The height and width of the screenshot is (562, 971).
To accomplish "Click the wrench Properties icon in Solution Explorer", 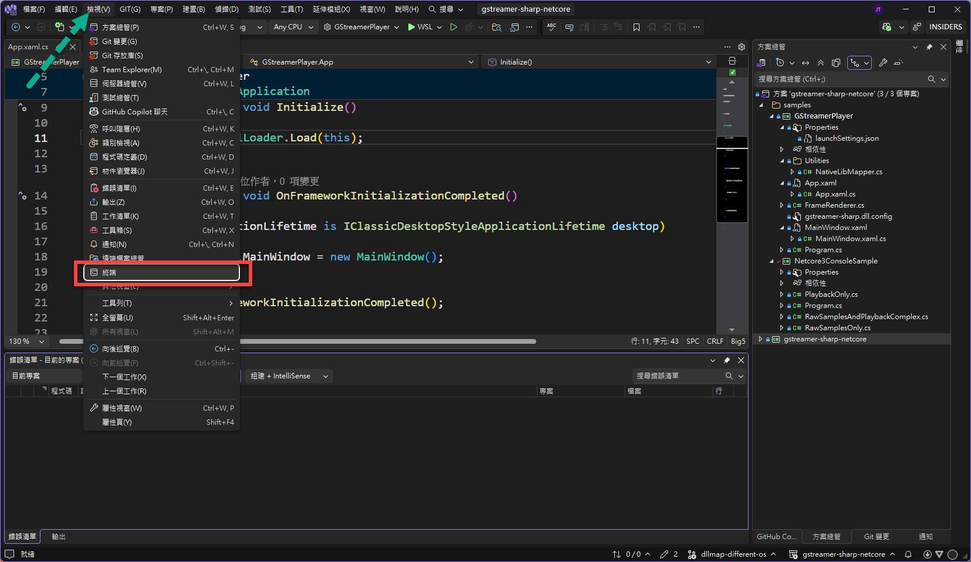I will (x=883, y=63).
